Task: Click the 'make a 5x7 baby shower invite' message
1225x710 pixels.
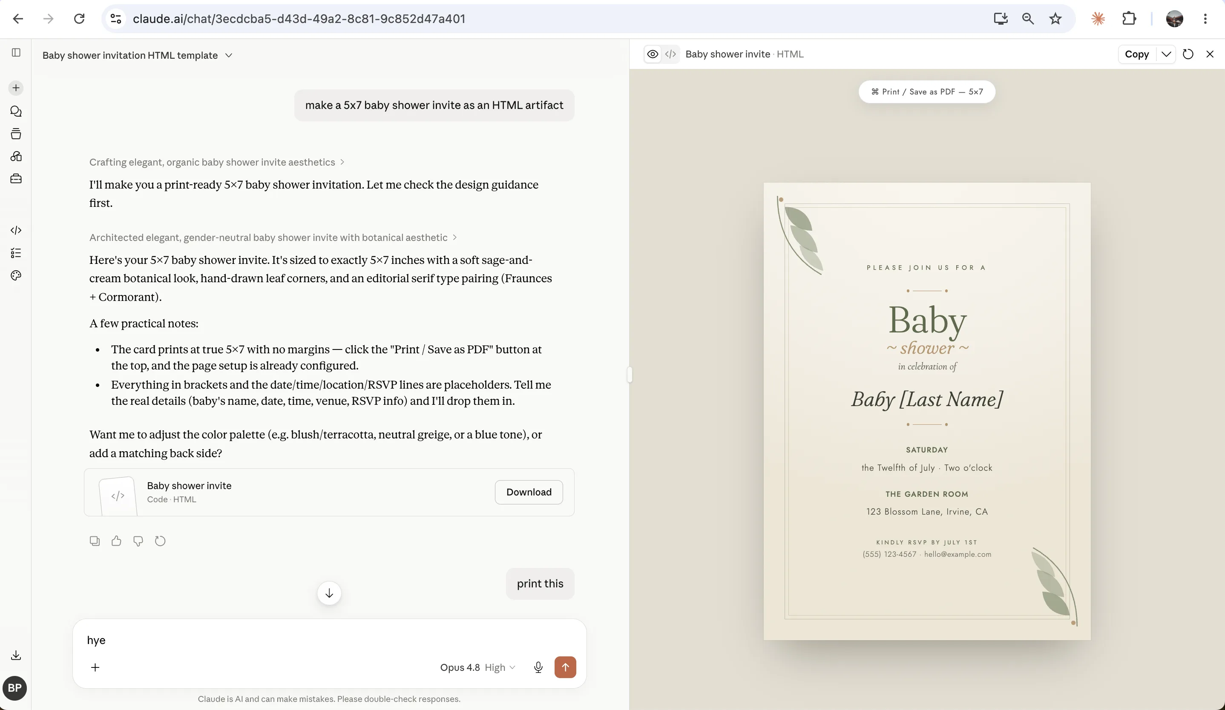Action: pyautogui.click(x=434, y=106)
